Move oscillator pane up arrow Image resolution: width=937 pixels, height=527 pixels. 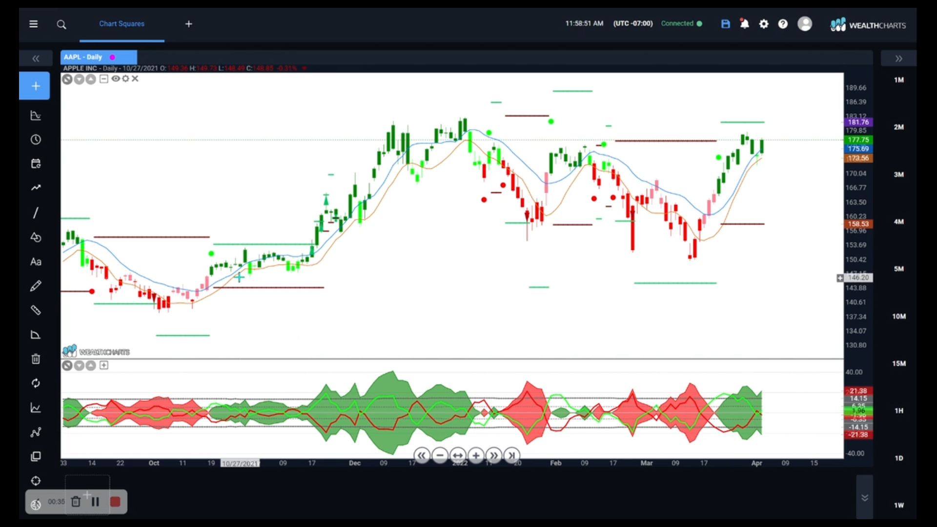(91, 365)
